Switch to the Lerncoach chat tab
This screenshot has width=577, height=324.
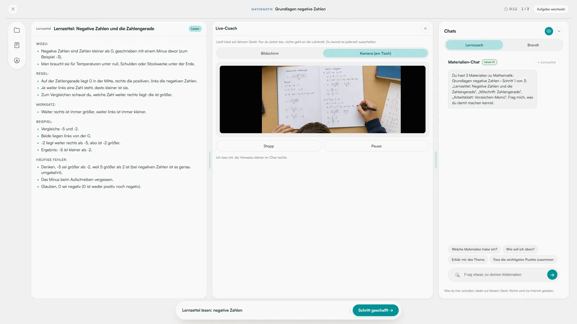[x=474, y=45]
